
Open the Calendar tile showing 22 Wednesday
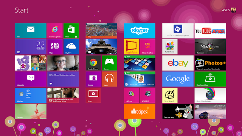(x=31, y=47)
